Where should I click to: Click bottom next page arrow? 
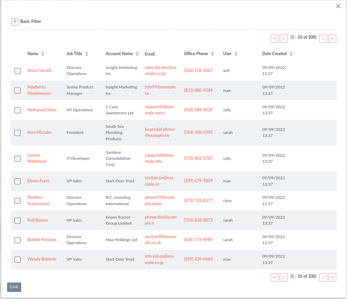(x=323, y=277)
